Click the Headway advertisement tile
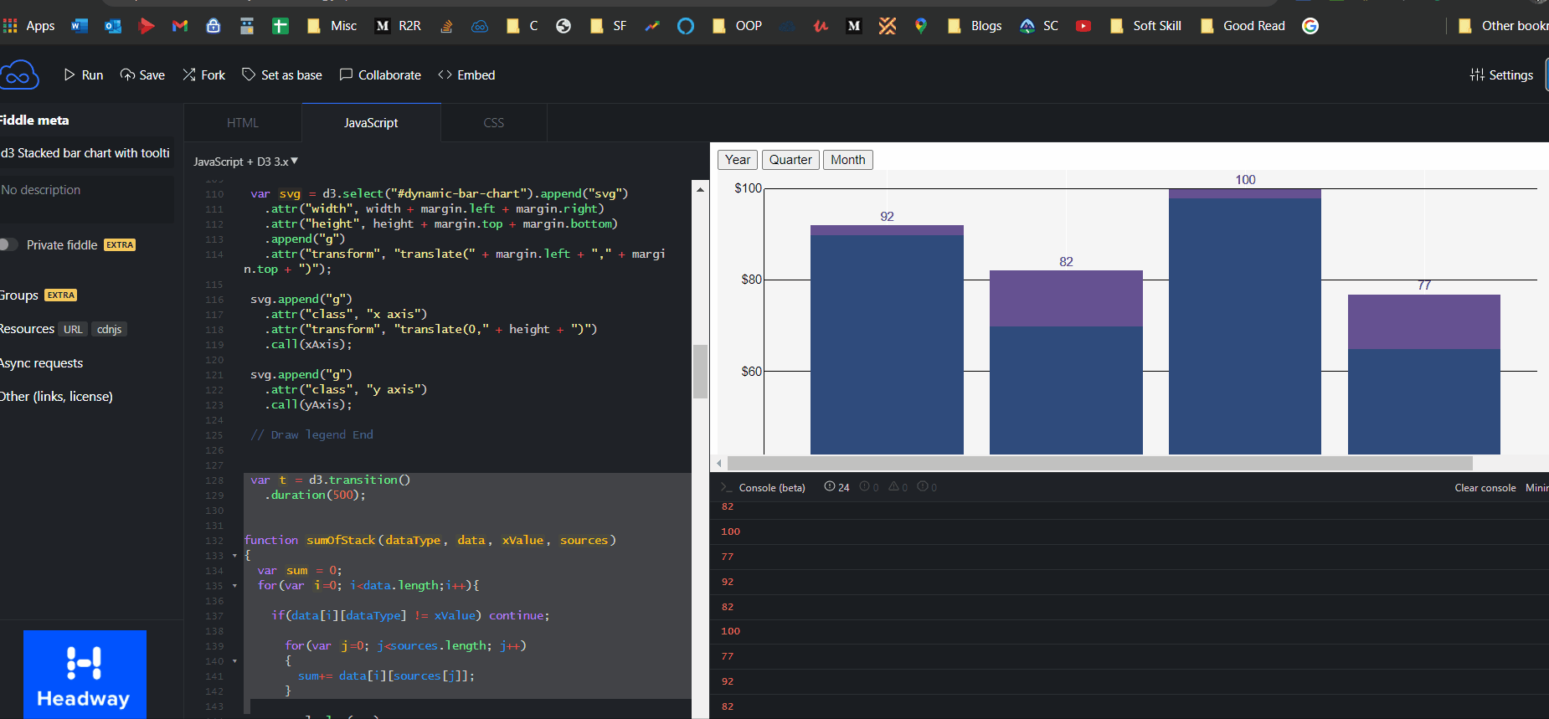 point(85,675)
